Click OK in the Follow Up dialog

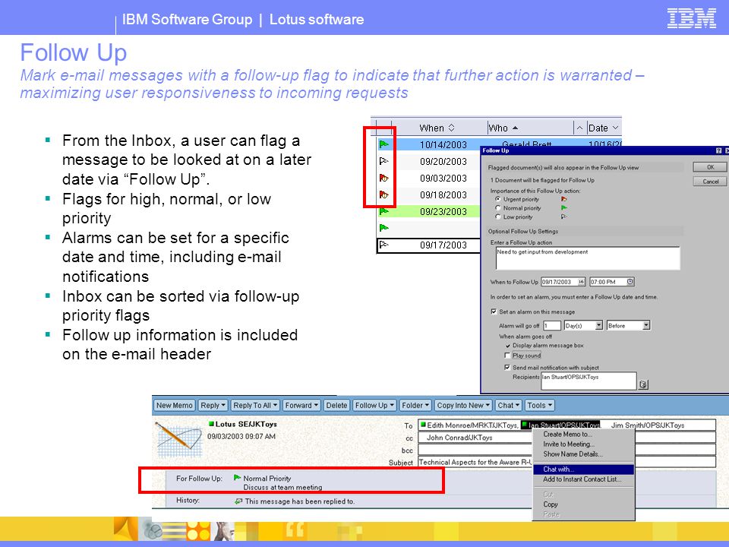point(710,167)
